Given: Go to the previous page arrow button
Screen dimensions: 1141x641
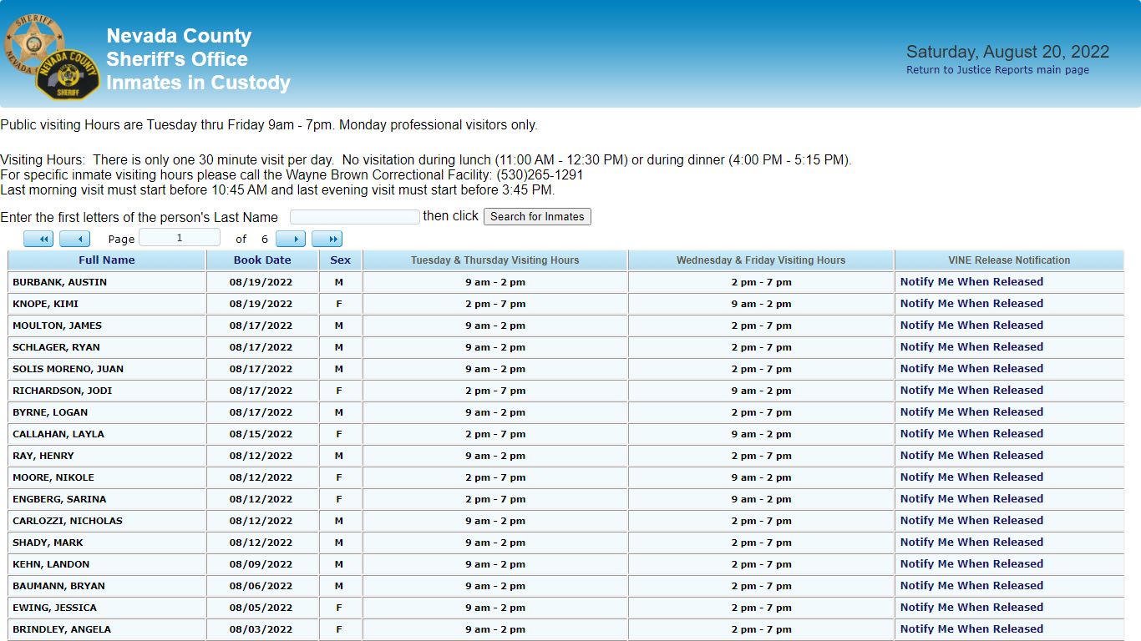Looking at the screenshot, I should pyautogui.click(x=75, y=240).
